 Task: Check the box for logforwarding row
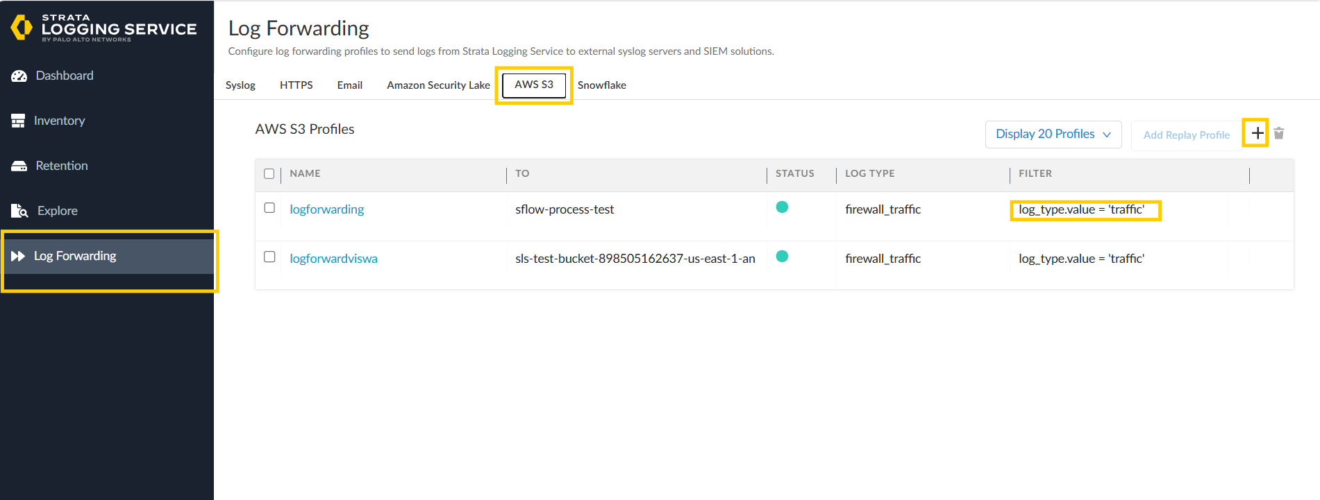tap(269, 207)
